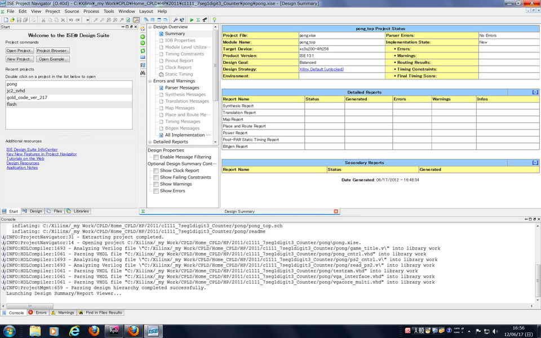Click the lightbulb Tip of the Day icon
541x338 pixels.
pos(214,20)
